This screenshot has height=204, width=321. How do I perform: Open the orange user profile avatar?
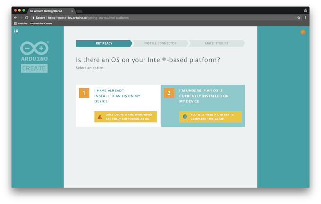pyautogui.click(x=303, y=32)
